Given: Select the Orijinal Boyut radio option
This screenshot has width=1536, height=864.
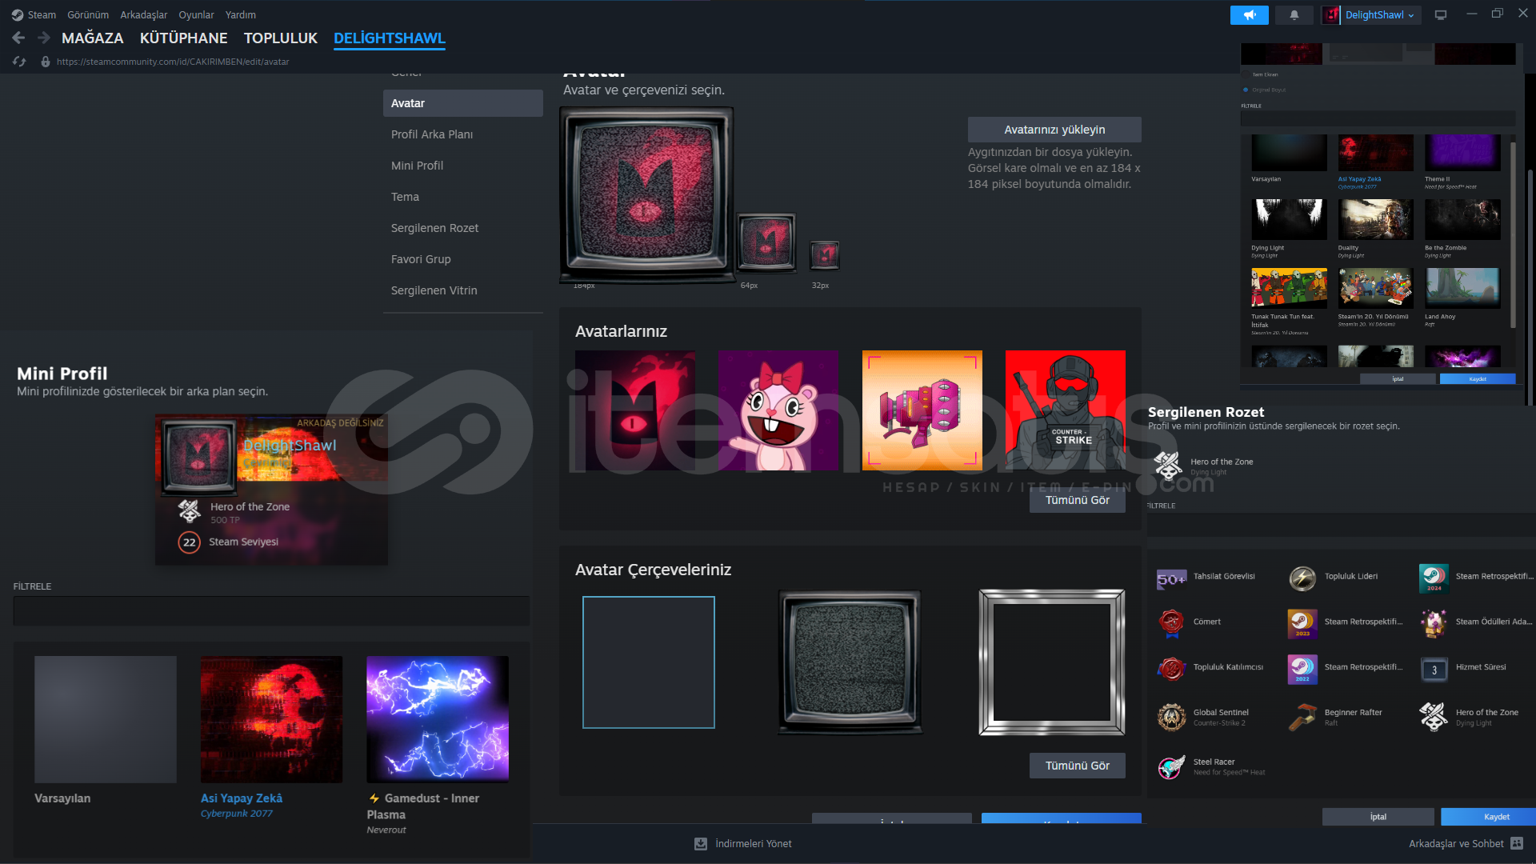Looking at the screenshot, I should tap(1246, 90).
